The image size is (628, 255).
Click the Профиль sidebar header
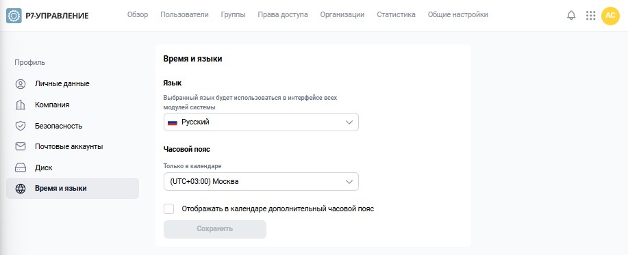[29, 62]
